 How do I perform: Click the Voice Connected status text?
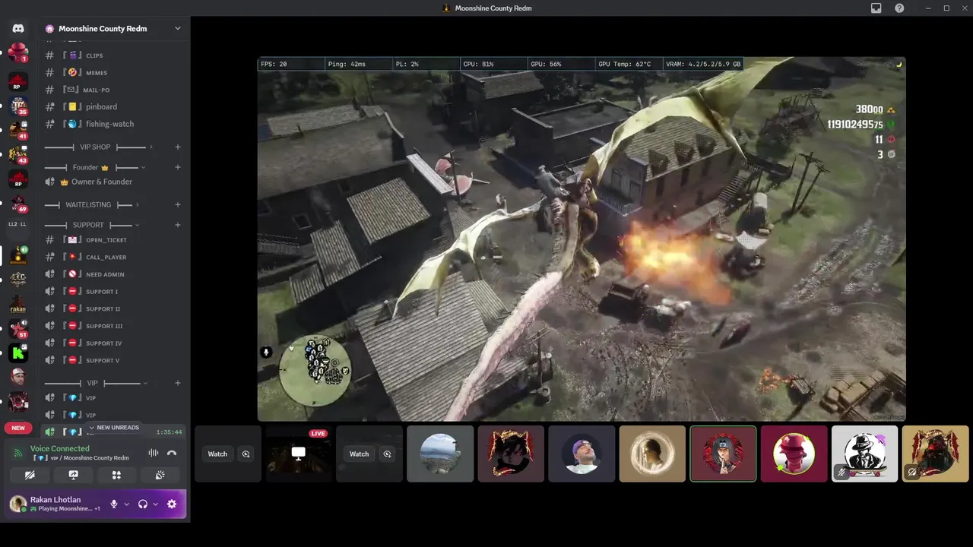tap(60, 448)
